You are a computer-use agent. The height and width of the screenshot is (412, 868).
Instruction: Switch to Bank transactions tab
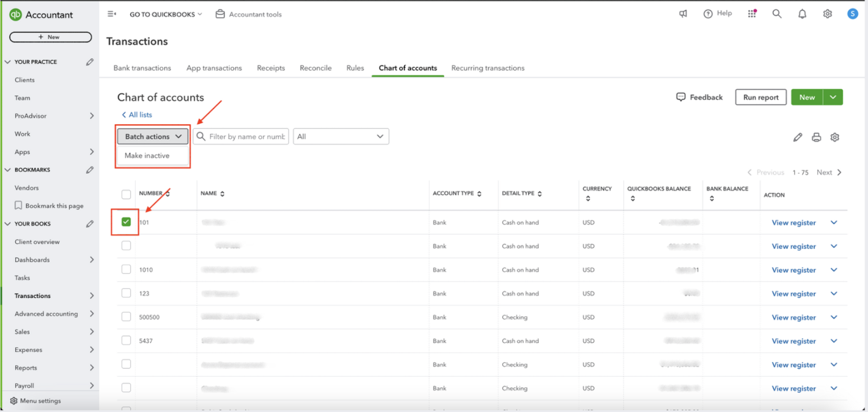click(142, 68)
